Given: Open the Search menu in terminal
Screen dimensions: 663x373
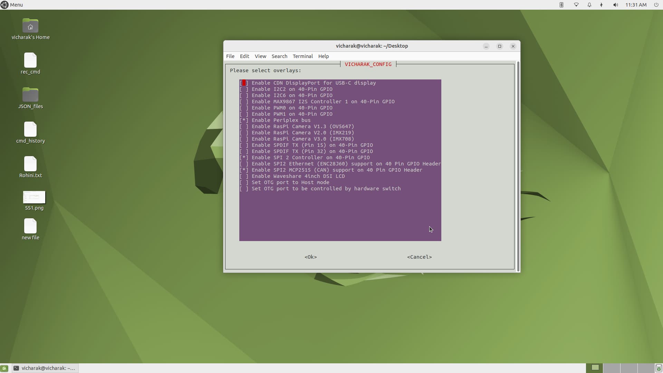Looking at the screenshot, I should click(279, 56).
